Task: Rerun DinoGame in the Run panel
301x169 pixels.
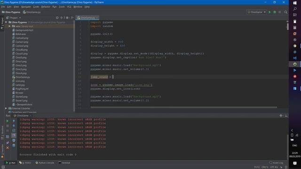Action: point(8,121)
